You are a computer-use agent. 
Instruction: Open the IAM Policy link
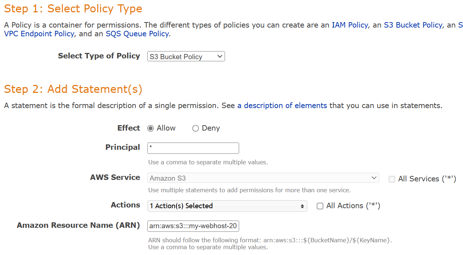click(350, 25)
